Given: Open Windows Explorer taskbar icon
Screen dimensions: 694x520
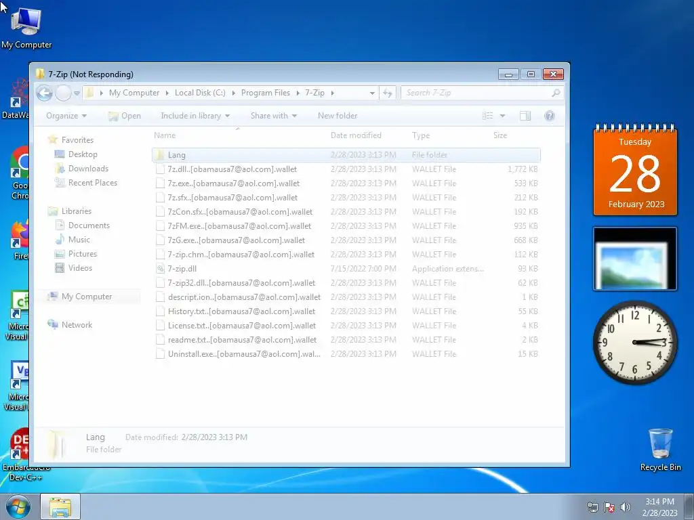Looking at the screenshot, I should pos(60,506).
